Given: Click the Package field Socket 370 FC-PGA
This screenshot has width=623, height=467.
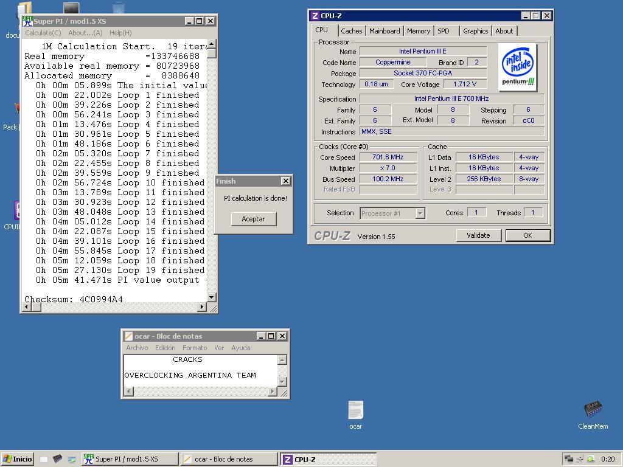Looking at the screenshot, I should pos(423,73).
